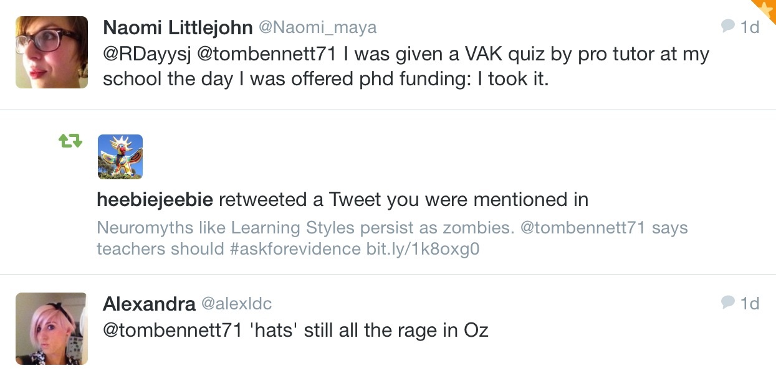Open the @RDayysj mention

pos(146,54)
